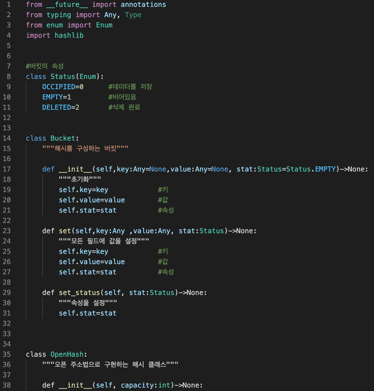
Task: Click the '#값' comment on line 26
Action: click(163, 262)
